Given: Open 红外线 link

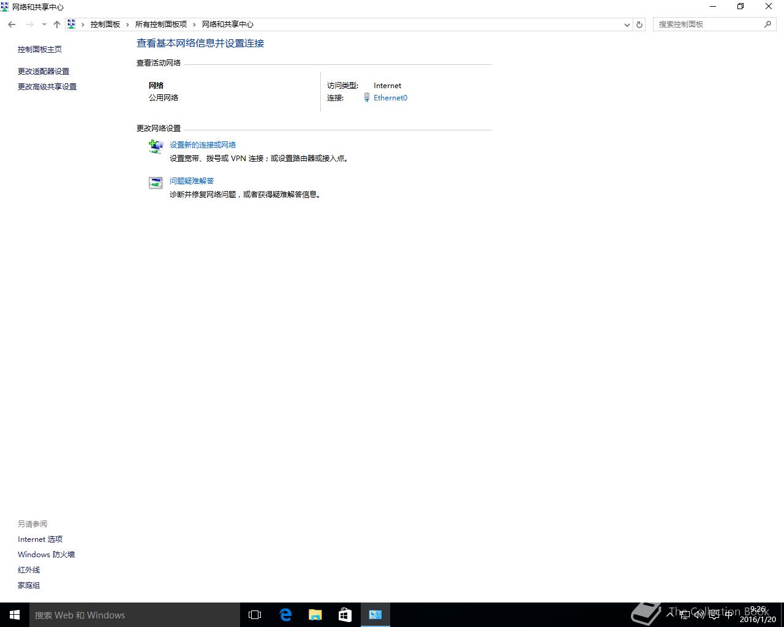Looking at the screenshot, I should (x=29, y=570).
